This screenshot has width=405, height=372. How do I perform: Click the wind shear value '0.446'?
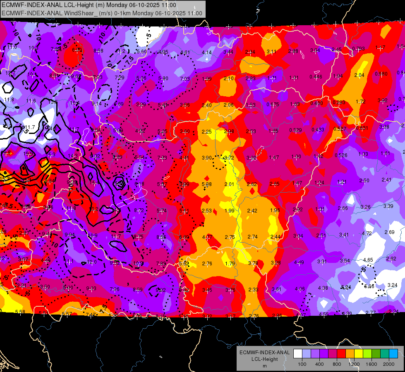(x=316, y=76)
